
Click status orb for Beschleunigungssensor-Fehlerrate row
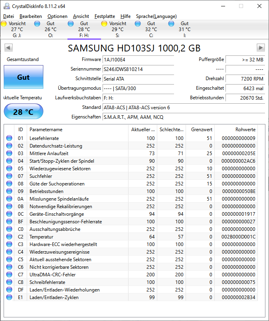coord(9,221)
